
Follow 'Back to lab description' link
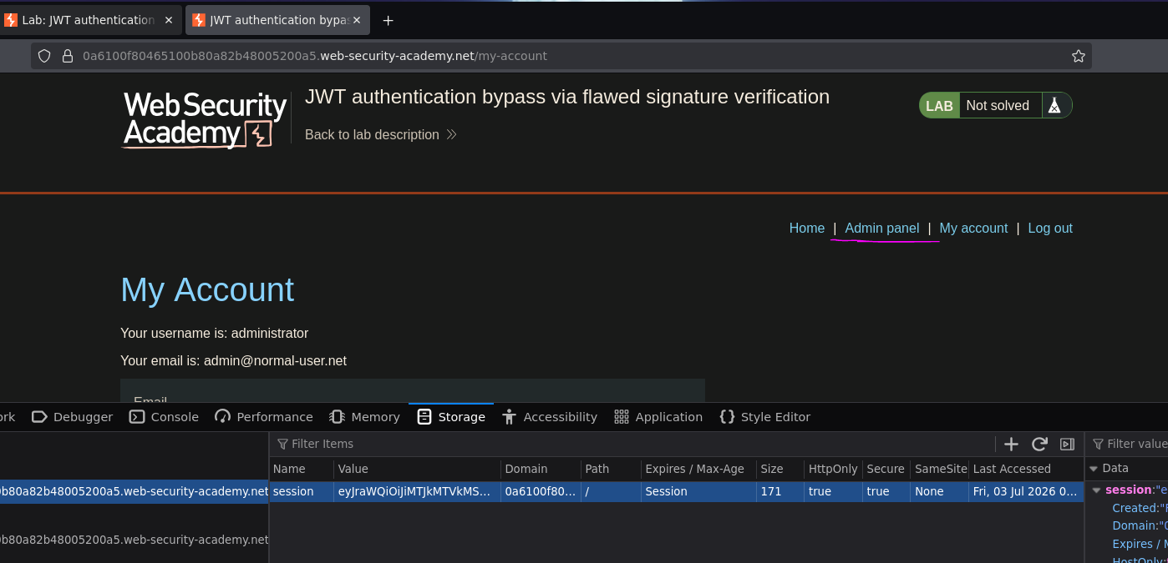point(380,134)
